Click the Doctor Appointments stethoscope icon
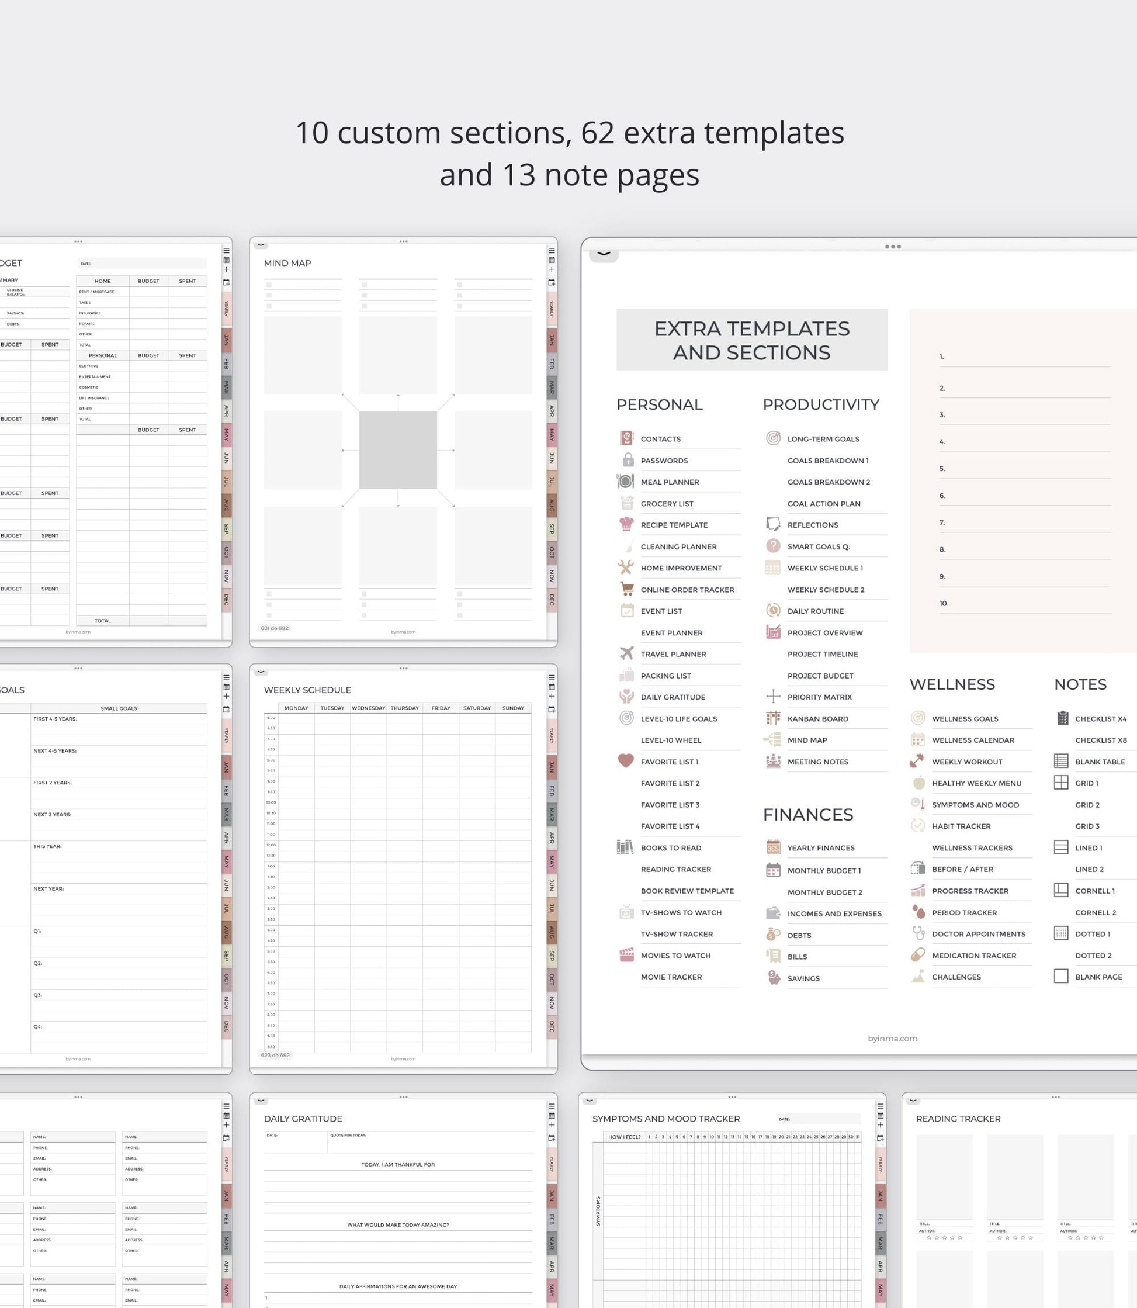The height and width of the screenshot is (1308, 1137). click(x=917, y=933)
